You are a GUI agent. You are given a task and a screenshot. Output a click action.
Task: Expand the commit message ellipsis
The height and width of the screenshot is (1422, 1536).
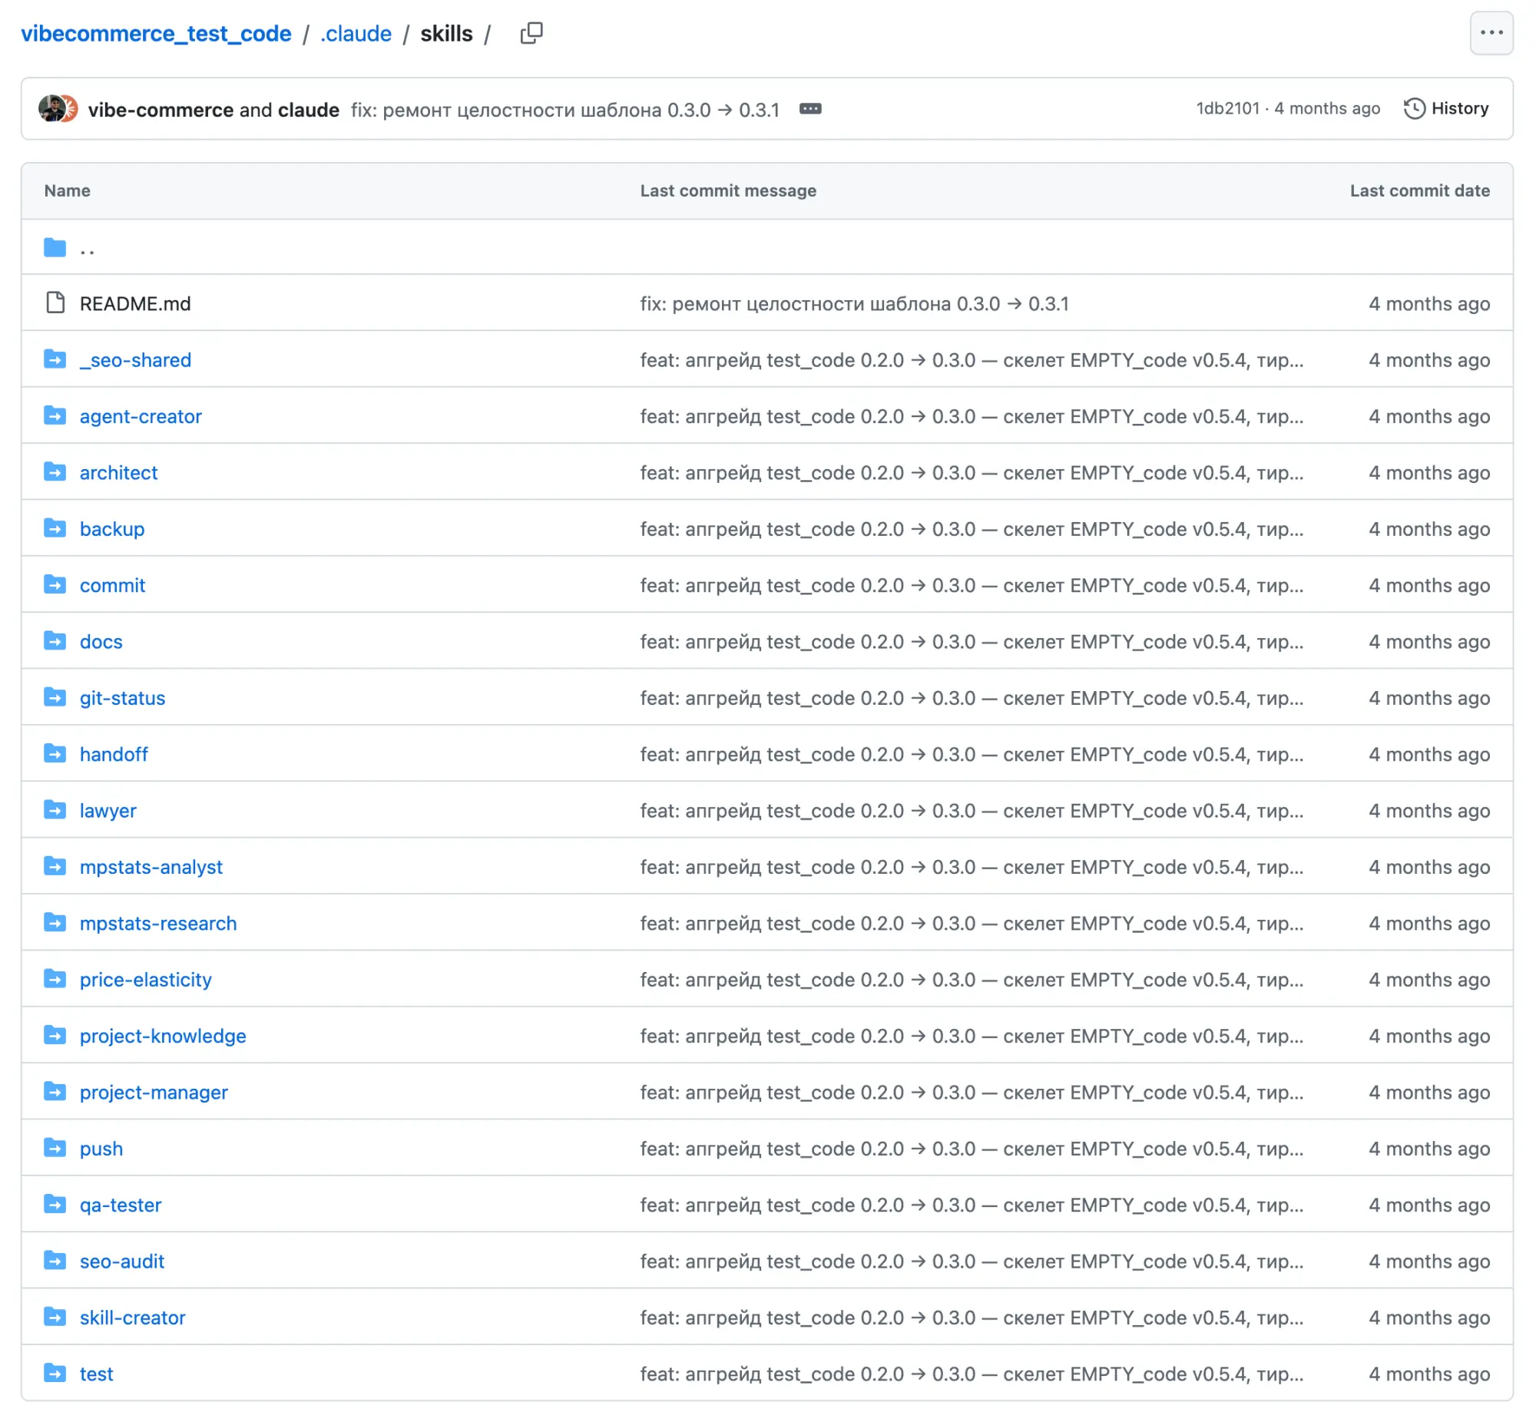pyautogui.click(x=809, y=108)
